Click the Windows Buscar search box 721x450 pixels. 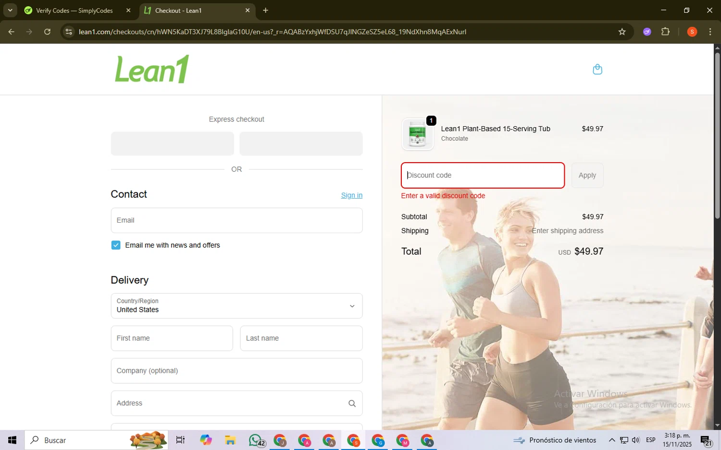[x=96, y=440]
